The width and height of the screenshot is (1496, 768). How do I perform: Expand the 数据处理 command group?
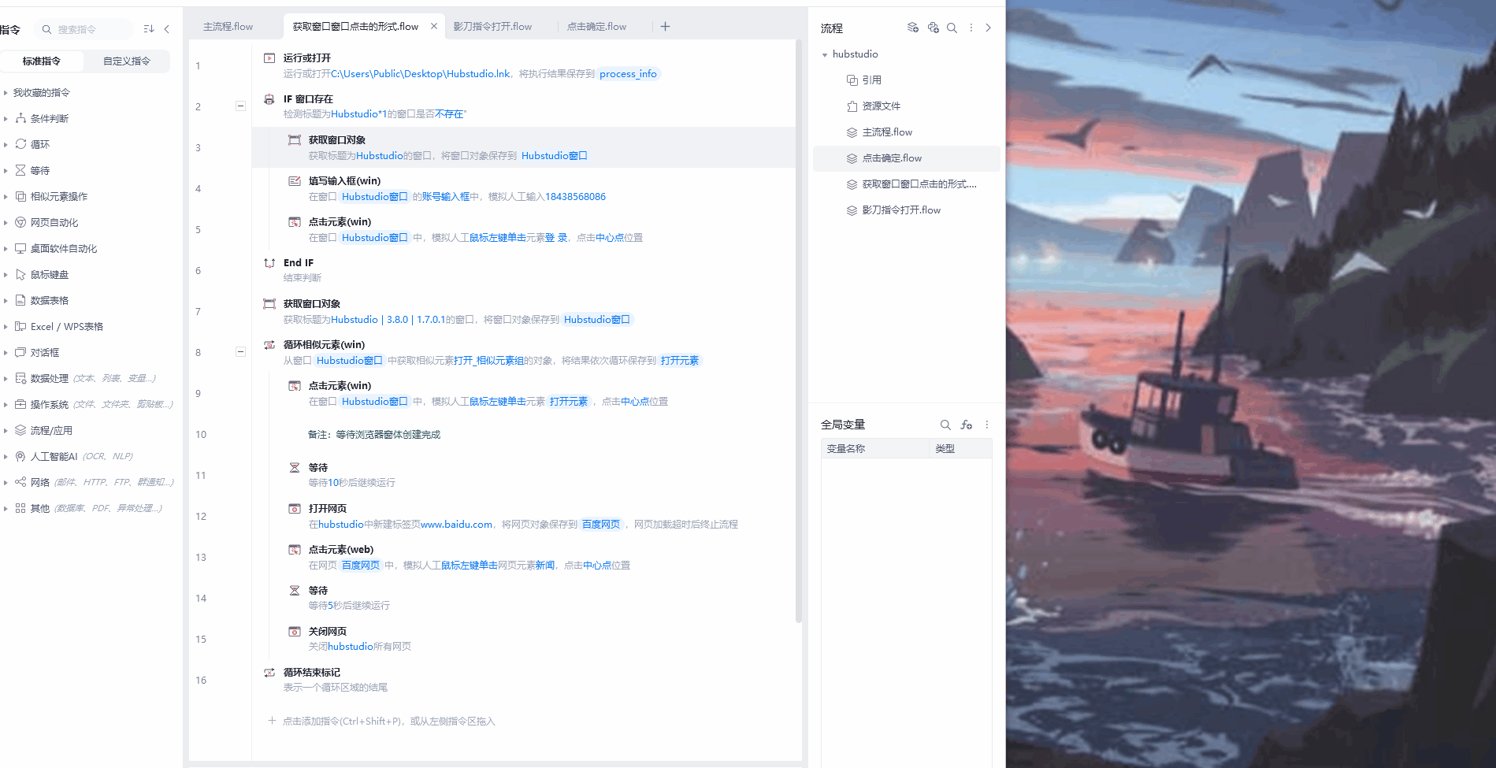(x=6, y=378)
